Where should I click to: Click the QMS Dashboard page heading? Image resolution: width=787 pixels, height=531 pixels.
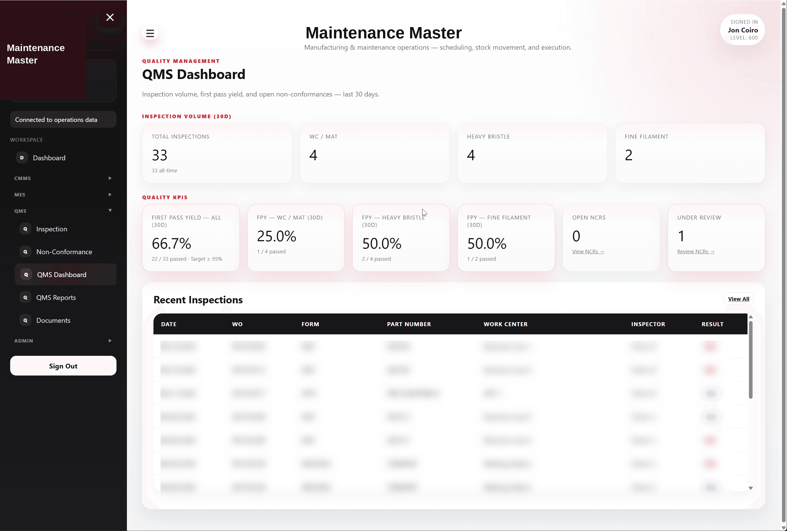(194, 74)
